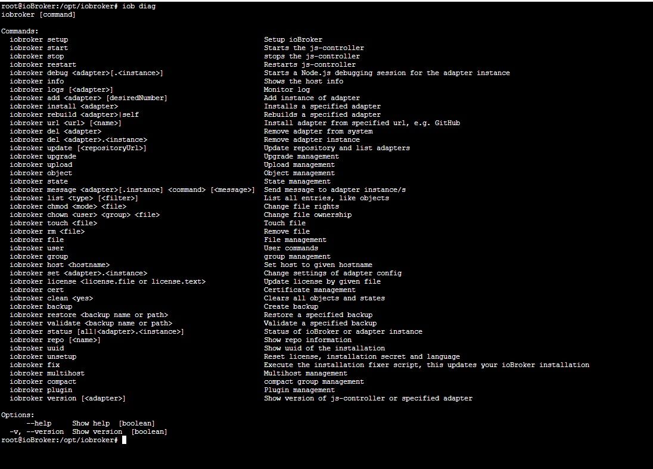Click the 'Commands:' heading
Image resolution: width=653 pixels, height=469 pixels.
pos(20,31)
